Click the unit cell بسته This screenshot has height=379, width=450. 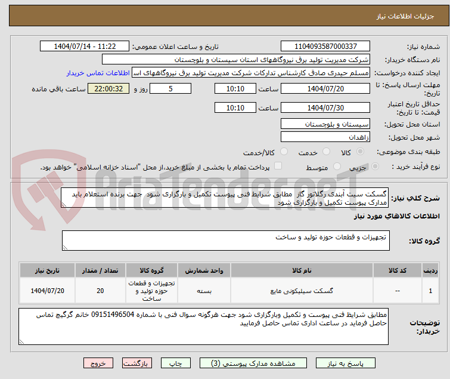click(204, 291)
